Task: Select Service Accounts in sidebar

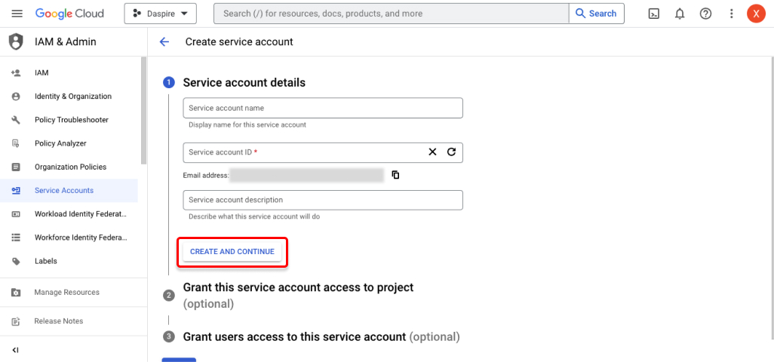Action: [x=69, y=190]
